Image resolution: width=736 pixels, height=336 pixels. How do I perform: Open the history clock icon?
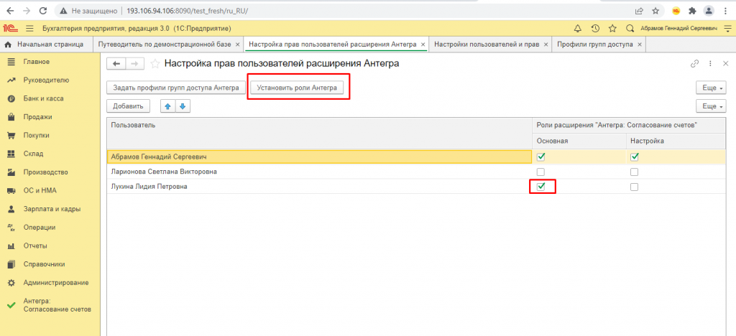click(595, 28)
